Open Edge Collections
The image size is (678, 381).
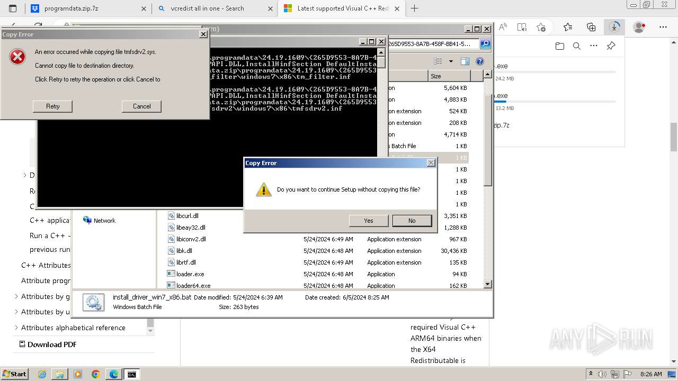(x=591, y=27)
